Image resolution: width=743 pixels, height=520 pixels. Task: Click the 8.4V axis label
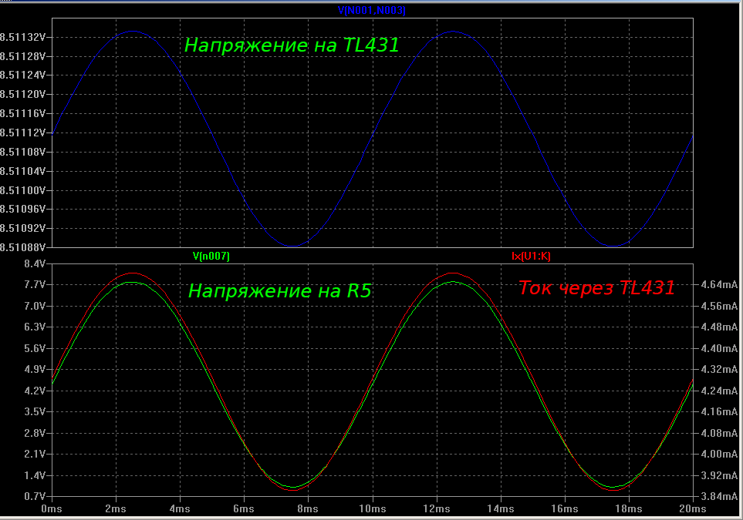click(x=35, y=263)
